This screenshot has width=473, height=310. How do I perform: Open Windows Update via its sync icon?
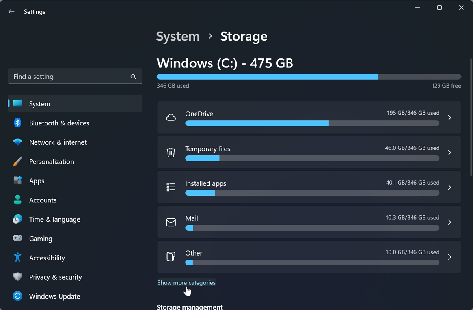click(x=18, y=296)
